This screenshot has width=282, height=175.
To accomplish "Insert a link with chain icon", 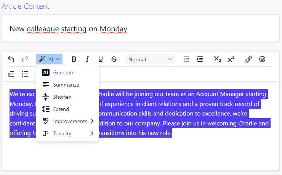I will pyautogui.click(x=249, y=59).
